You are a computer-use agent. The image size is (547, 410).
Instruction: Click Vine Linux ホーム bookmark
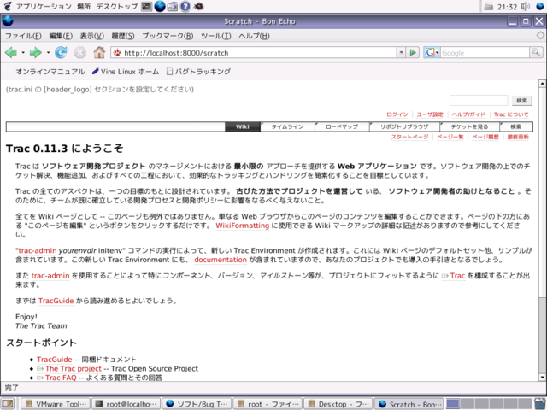126,72
